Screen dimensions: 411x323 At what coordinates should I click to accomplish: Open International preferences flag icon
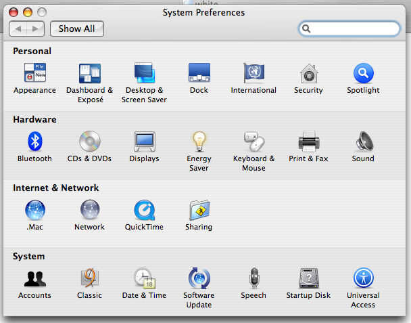tap(253, 72)
